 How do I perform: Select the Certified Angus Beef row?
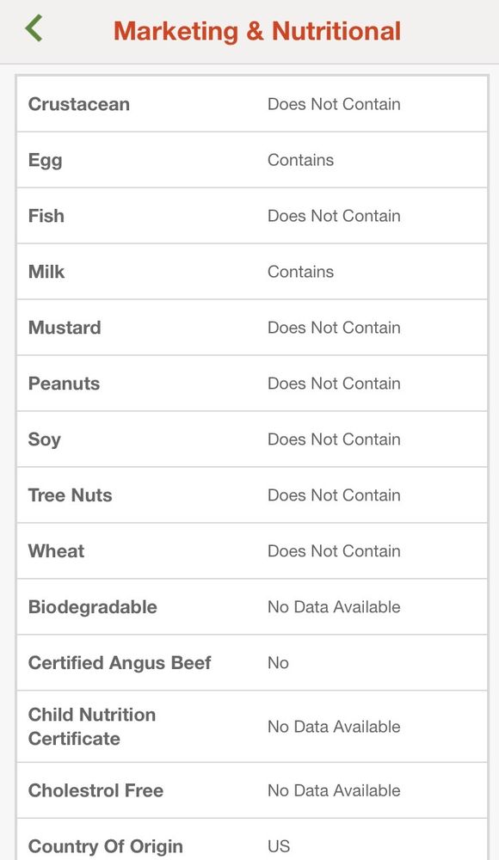tap(252, 662)
